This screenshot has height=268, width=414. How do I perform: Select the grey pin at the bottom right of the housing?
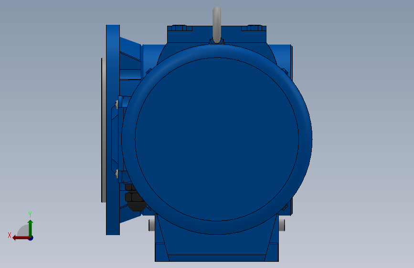pos(282,225)
